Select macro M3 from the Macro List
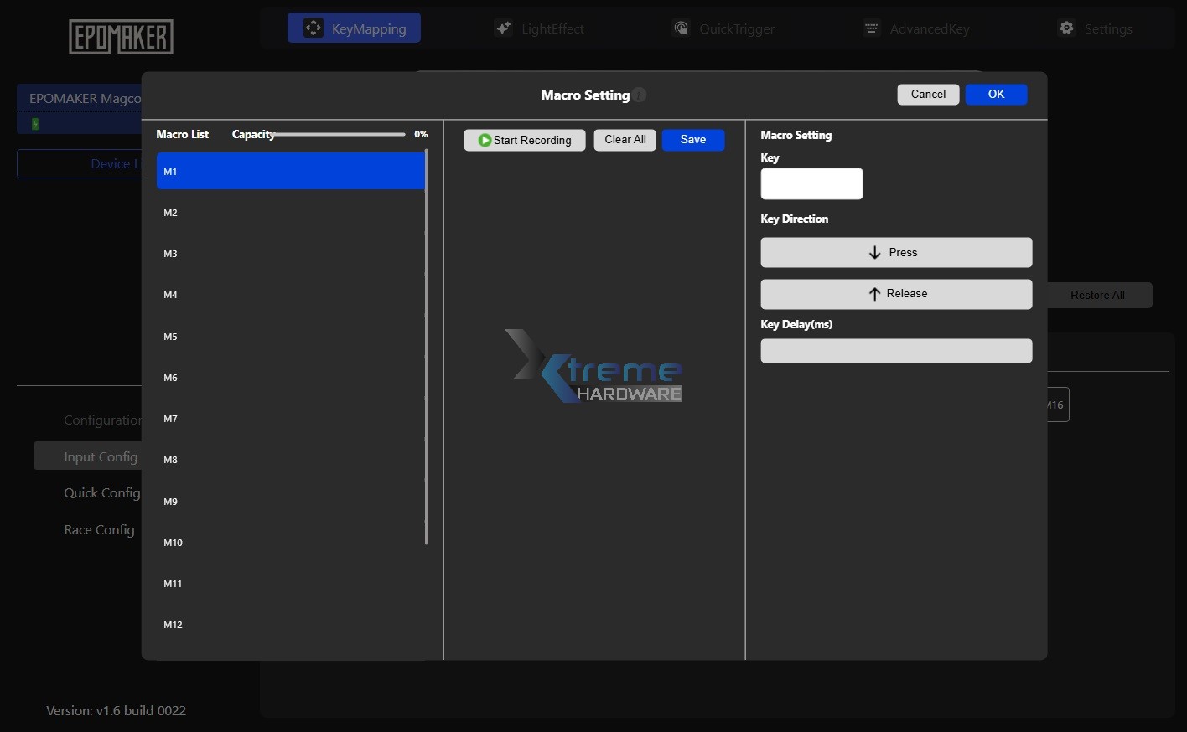Viewport: 1187px width, 732px height. [289, 254]
